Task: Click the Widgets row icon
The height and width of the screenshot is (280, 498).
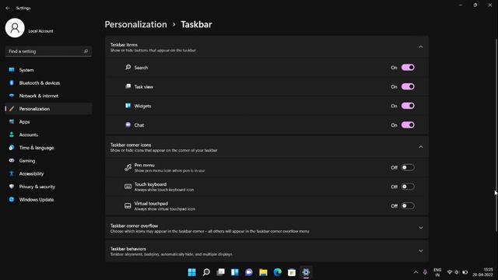Action: click(x=128, y=106)
